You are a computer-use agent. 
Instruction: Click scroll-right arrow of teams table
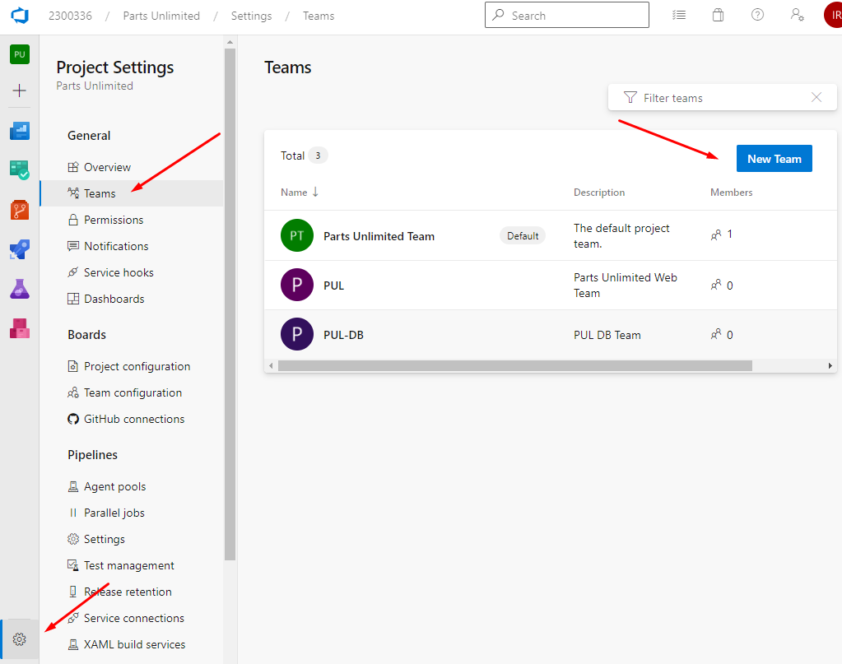point(830,365)
